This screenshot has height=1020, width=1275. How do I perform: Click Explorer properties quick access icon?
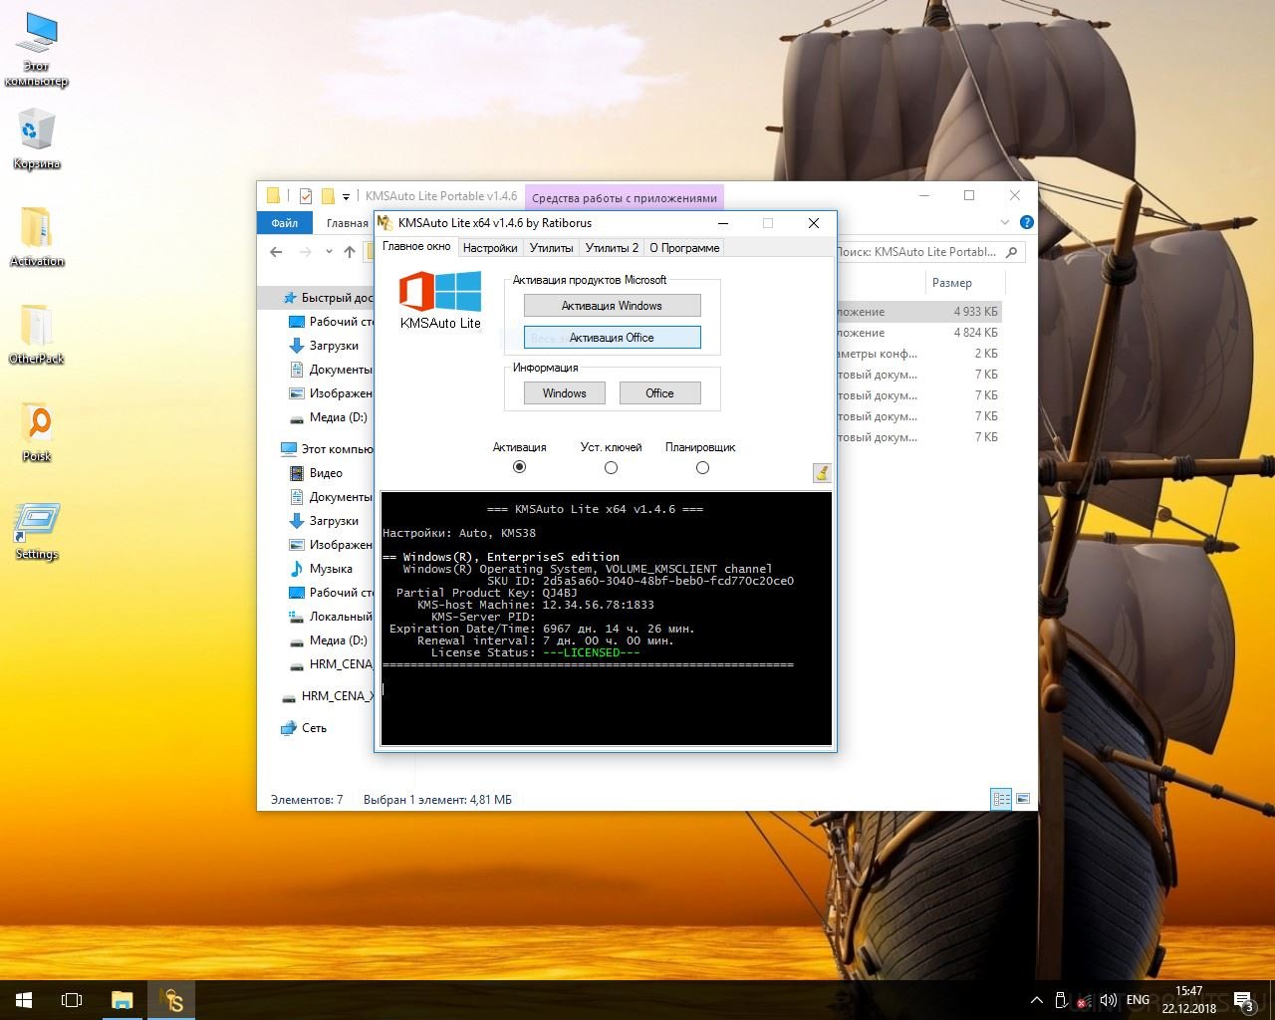pyautogui.click(x=306, y=196)
